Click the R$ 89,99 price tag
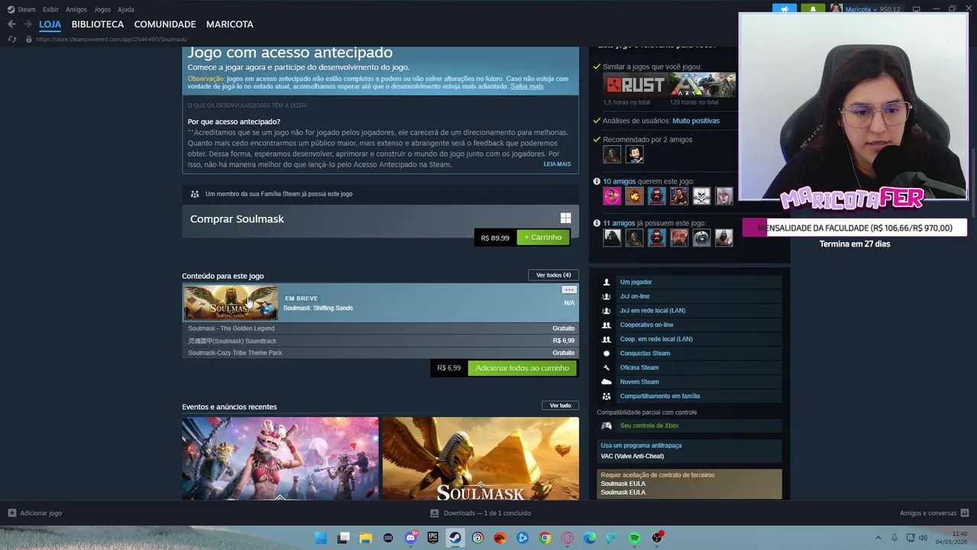 (x=495, y=238)
